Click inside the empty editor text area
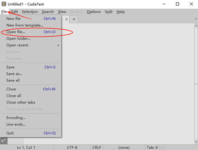Screen dimensions: 198x150 coord(128,83)
